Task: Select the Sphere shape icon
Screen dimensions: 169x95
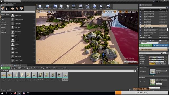Action: coord(13,40)
